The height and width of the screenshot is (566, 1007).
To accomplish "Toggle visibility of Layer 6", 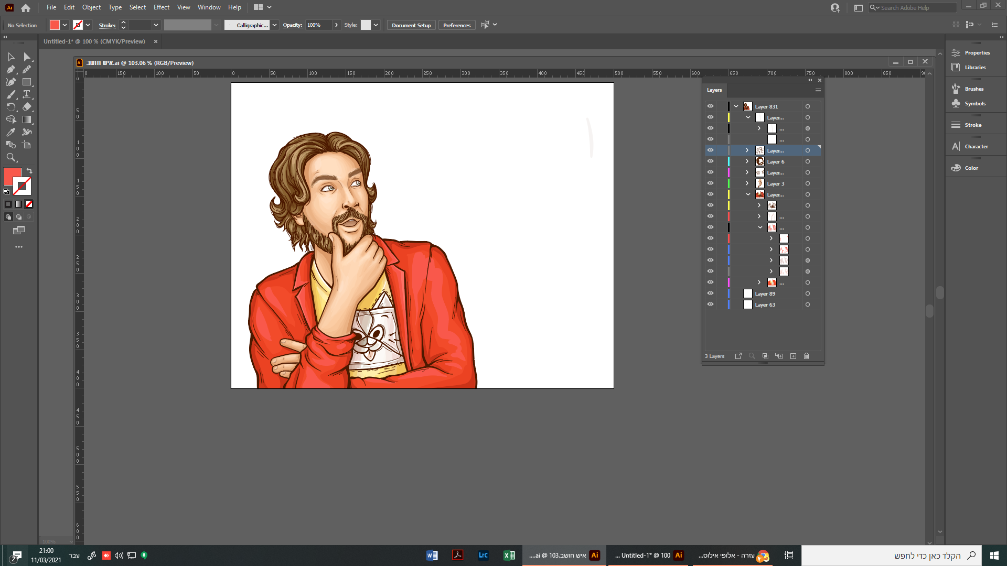I will [x=710, y=161].
